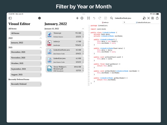Filter by September, 2021
This screenshot has height=125, width=167.
[x=26, y=69]
